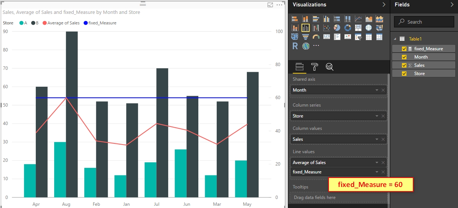Select the gauge visual

tap(316, 37)
